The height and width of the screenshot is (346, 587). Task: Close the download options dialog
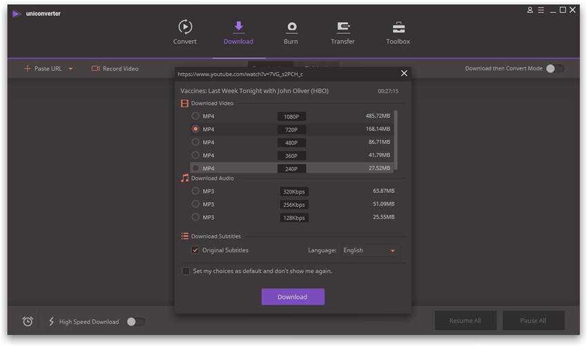(x=404, y=73)
